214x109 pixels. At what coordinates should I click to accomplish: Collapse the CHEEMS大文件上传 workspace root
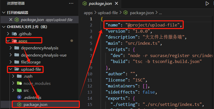[4, 27]
